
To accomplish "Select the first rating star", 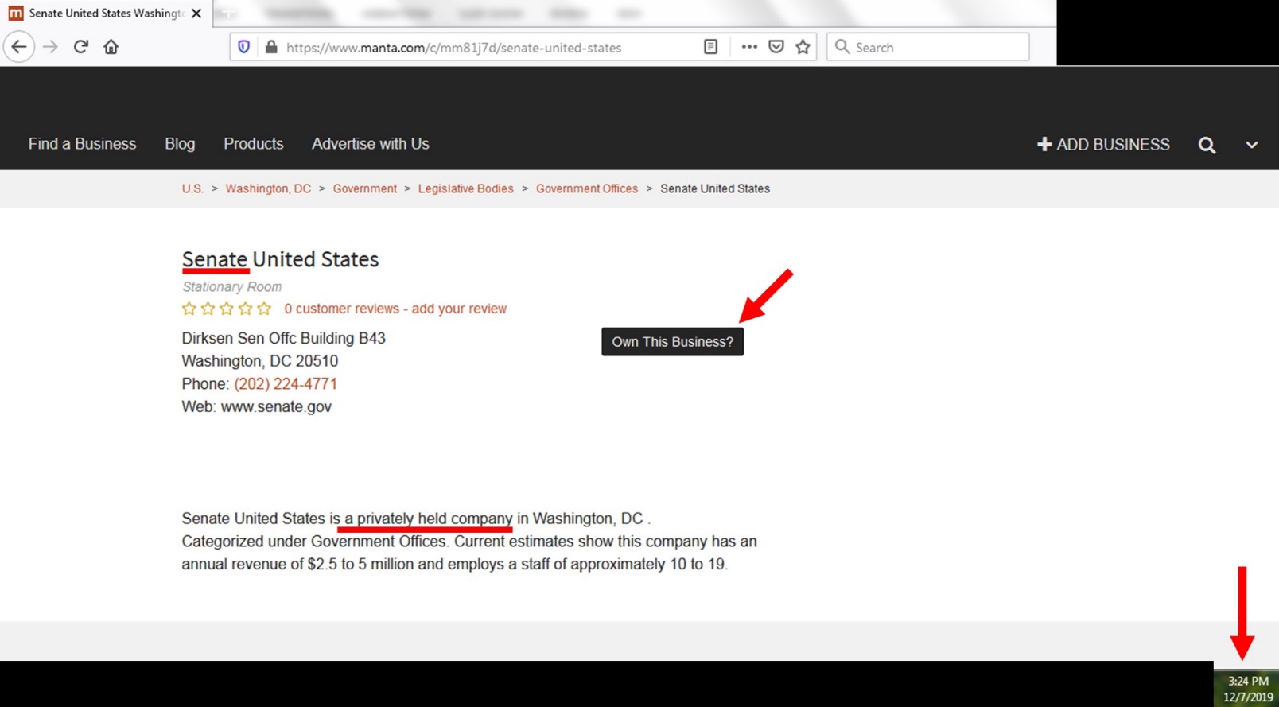I will [189, 309].
